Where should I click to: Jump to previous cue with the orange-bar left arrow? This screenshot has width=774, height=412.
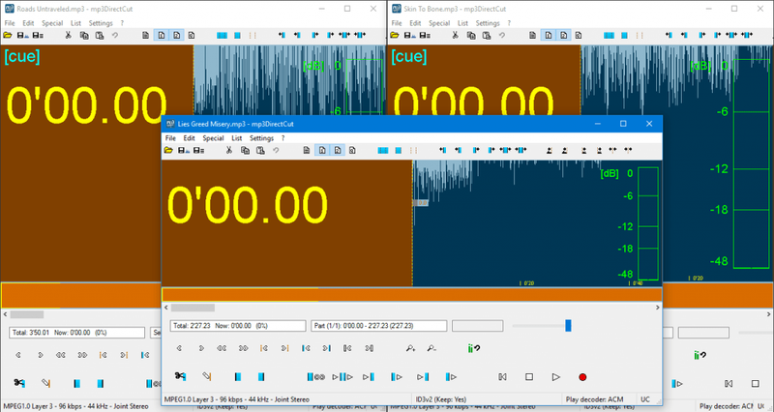coord(263,348)
